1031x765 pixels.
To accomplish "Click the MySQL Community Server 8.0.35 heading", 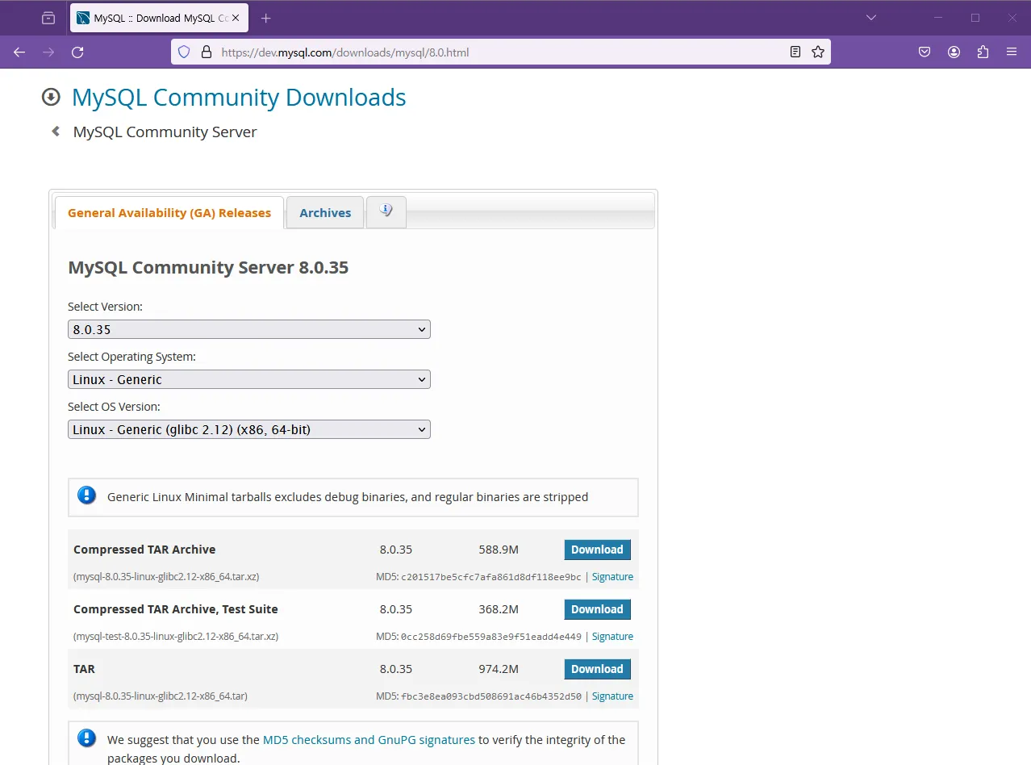I will (x=208, y=267).
